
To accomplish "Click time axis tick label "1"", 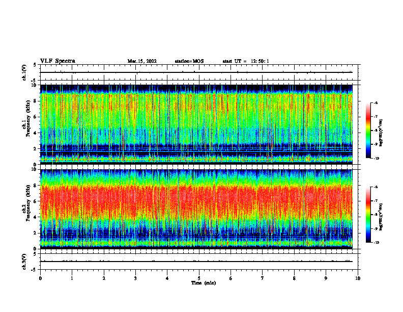I will [72, 278].
